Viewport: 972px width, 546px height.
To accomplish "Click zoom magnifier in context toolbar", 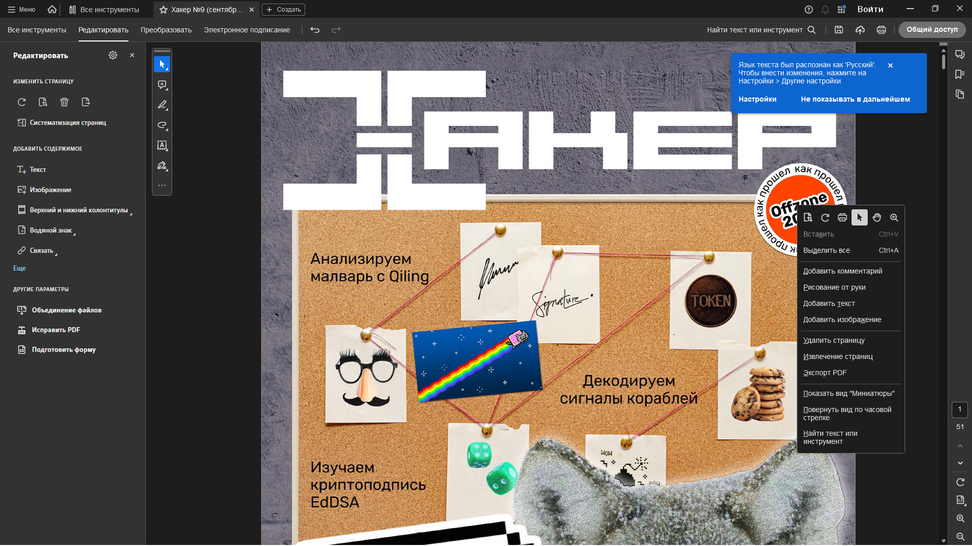I will tap(894, 217).
